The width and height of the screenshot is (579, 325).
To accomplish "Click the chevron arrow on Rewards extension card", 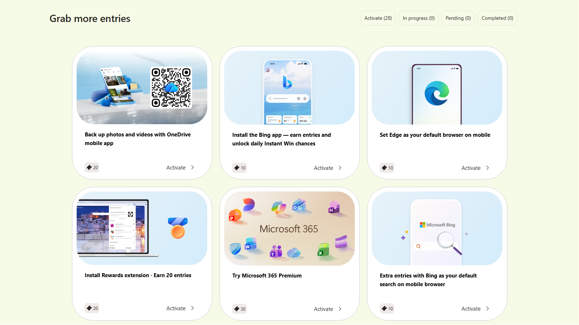I will click(x=193, y=308).
